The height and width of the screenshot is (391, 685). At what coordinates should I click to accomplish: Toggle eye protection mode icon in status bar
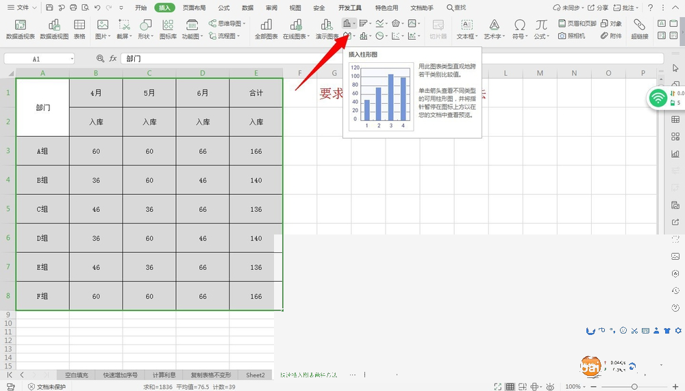550,387
